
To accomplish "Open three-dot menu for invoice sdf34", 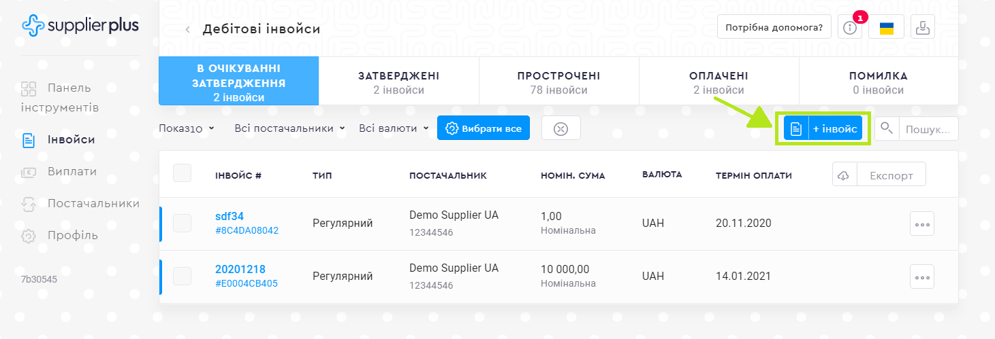I will click(921, 224).
